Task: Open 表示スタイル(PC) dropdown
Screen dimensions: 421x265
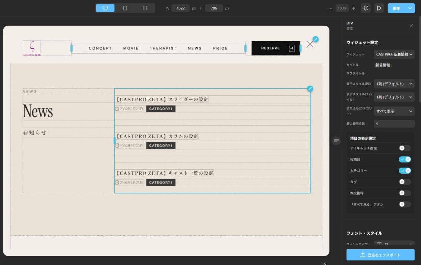Action: pyautogui.click(x=394, y=84)
